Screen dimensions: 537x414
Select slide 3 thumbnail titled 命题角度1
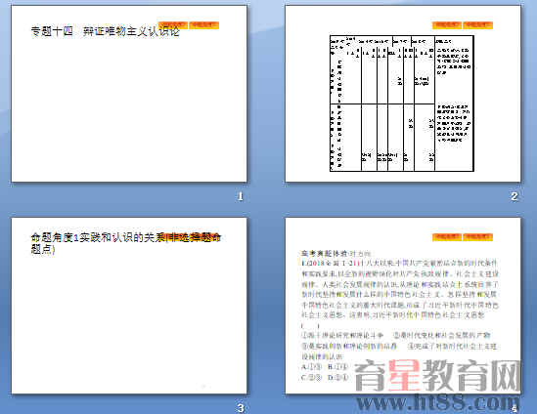[129, 306]
